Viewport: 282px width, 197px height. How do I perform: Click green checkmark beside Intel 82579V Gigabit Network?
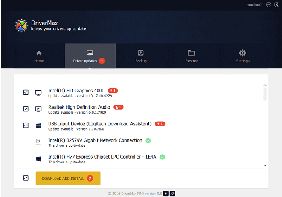(x=148, y=140)
